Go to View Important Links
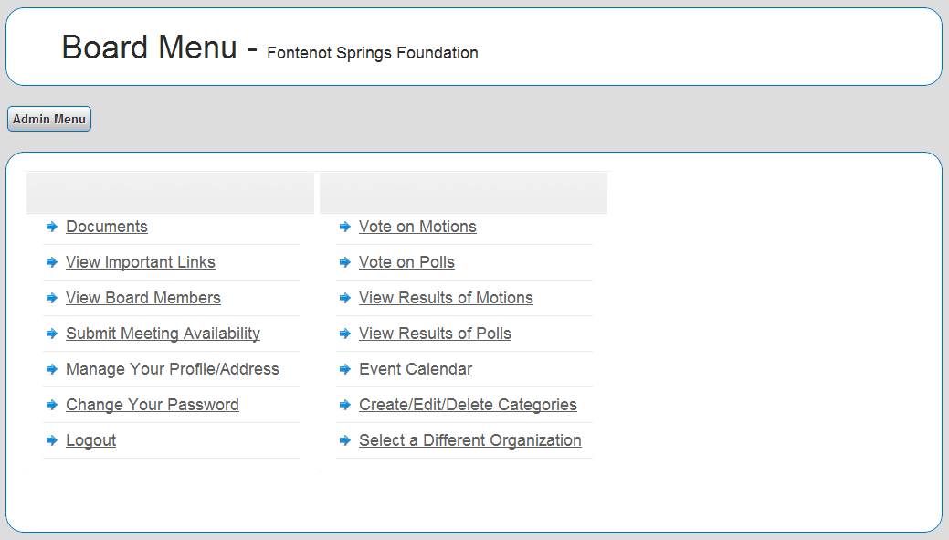949x540 pixels. tap(141, 262)
